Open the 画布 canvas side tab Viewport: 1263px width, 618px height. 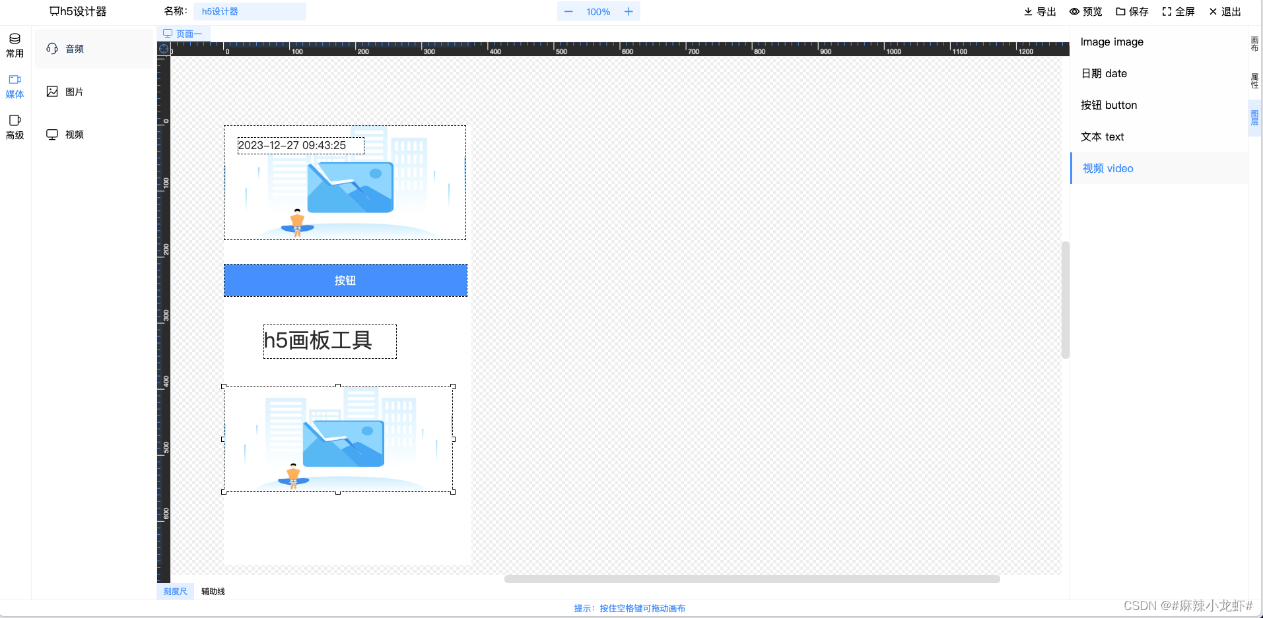(x=1254, y=44)
